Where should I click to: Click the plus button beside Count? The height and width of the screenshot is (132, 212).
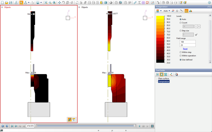[199, 26]
